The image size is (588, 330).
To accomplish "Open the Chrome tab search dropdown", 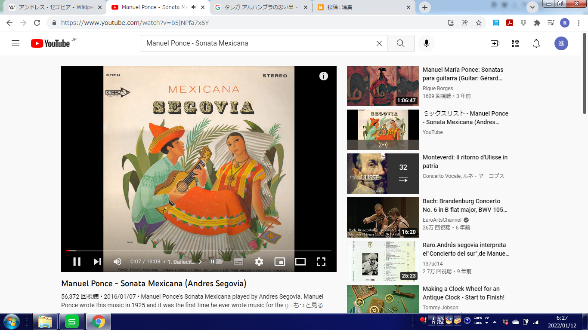I will click(532, 7).
